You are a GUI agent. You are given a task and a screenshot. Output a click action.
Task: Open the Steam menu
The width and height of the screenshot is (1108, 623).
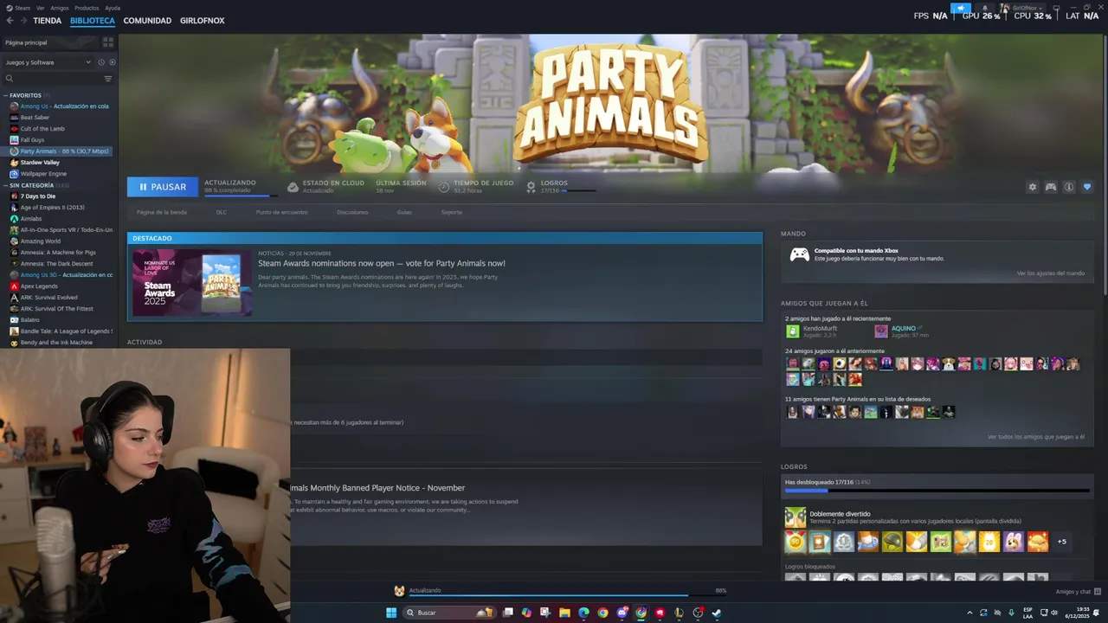tap(18, 8)
